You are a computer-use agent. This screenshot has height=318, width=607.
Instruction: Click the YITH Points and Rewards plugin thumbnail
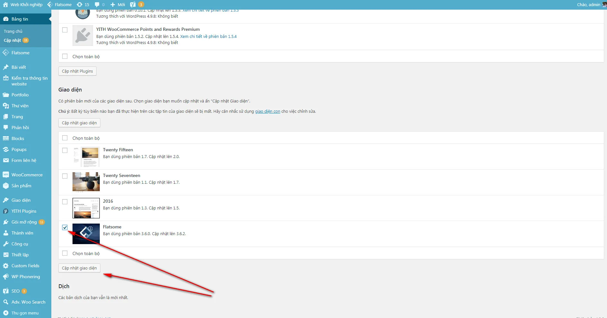click(x=83, y=36)
